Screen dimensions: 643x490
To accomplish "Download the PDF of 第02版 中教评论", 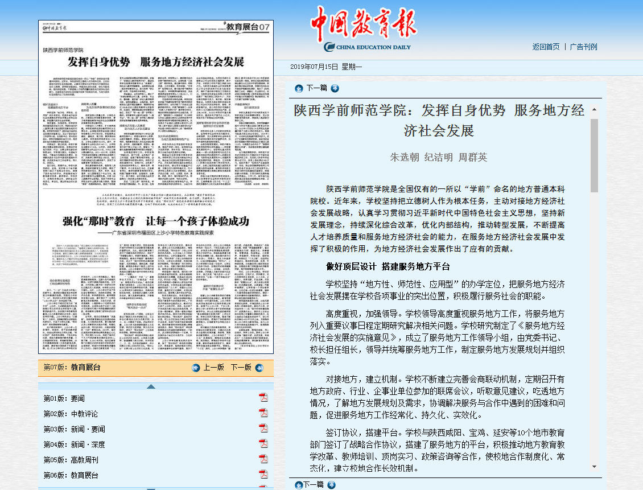I will 263,413.
